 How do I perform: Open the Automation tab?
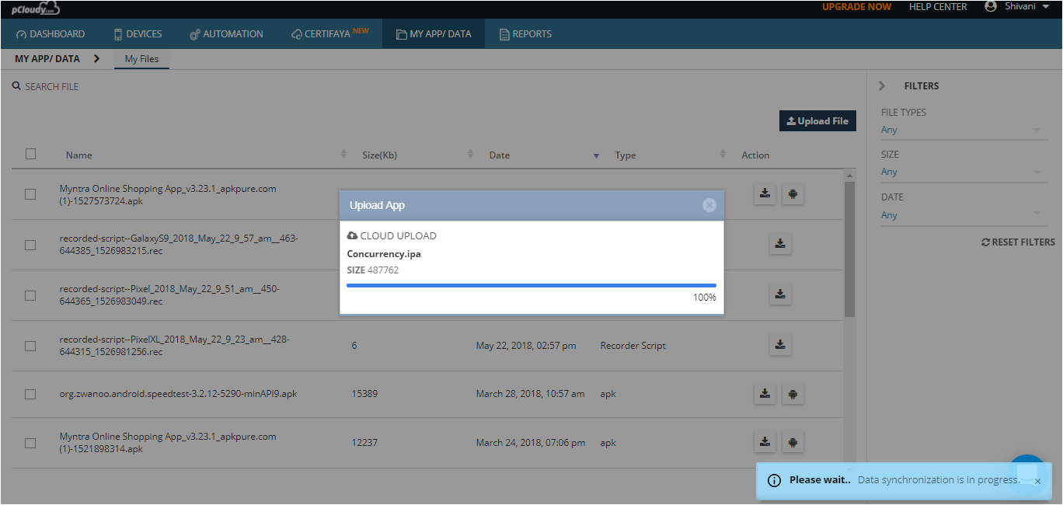(226, 34)
